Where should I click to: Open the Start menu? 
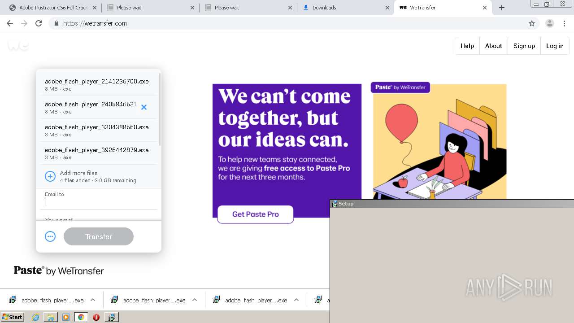click(12, 317)
